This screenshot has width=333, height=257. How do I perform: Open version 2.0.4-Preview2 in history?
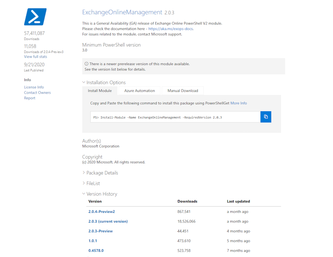tap(102, 212)
